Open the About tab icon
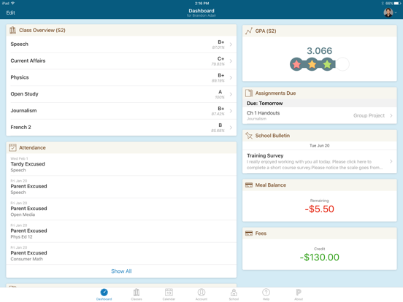The image size is (403, 302). [x=299, y=293]
